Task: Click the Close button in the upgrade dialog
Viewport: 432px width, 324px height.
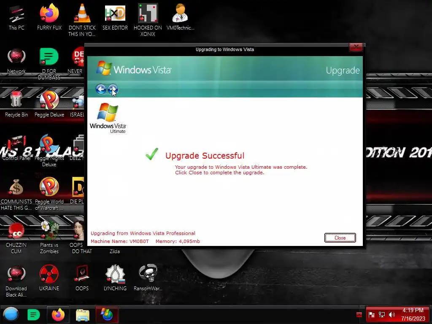Action: coord(340,238)
